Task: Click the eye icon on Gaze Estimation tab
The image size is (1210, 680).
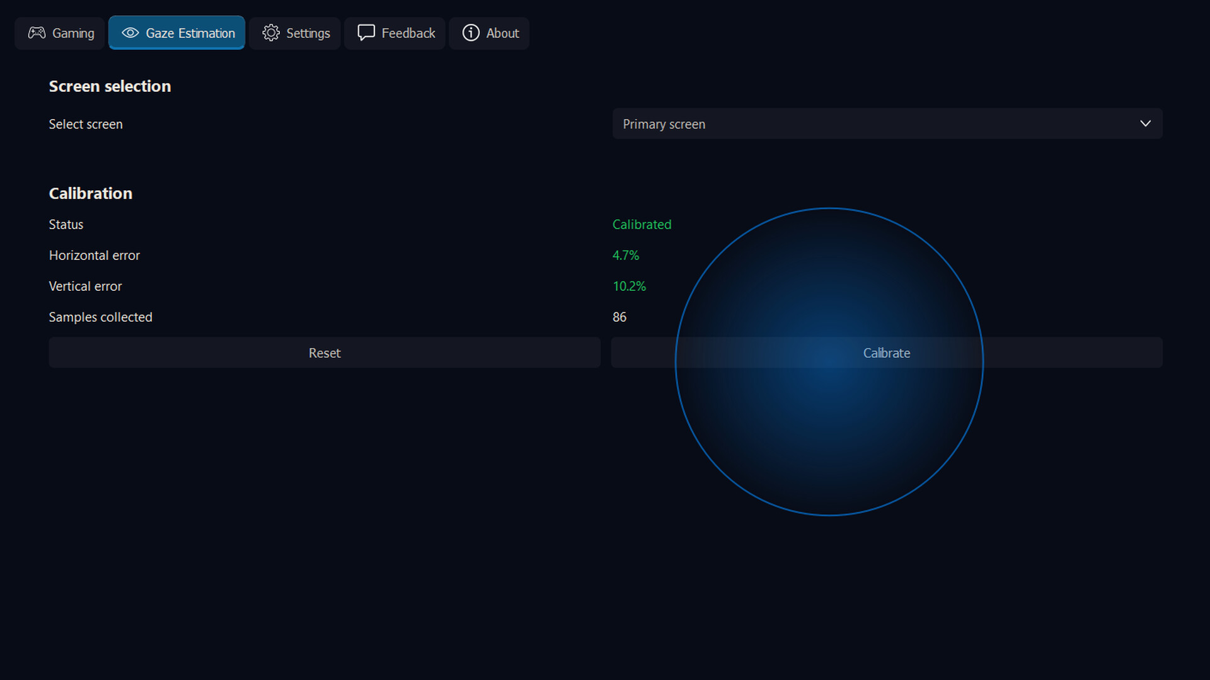Action: (x=130, y=33)
